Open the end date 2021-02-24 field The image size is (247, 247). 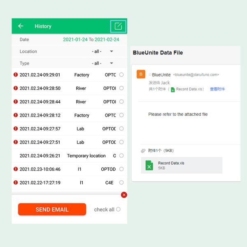pos(107,40)
